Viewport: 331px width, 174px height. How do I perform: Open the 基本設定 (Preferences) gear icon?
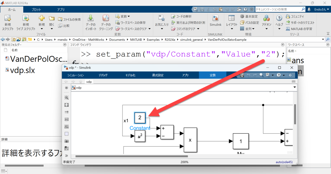pos(242,16)
